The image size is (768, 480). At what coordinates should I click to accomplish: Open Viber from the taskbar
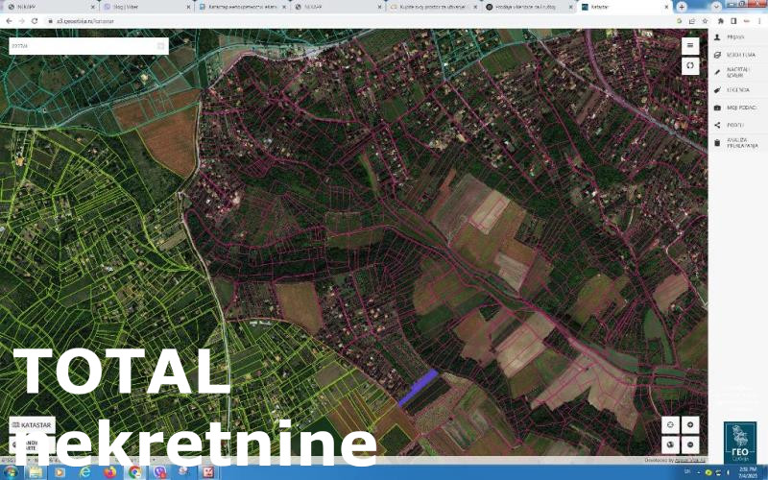[x=159, y=472]
